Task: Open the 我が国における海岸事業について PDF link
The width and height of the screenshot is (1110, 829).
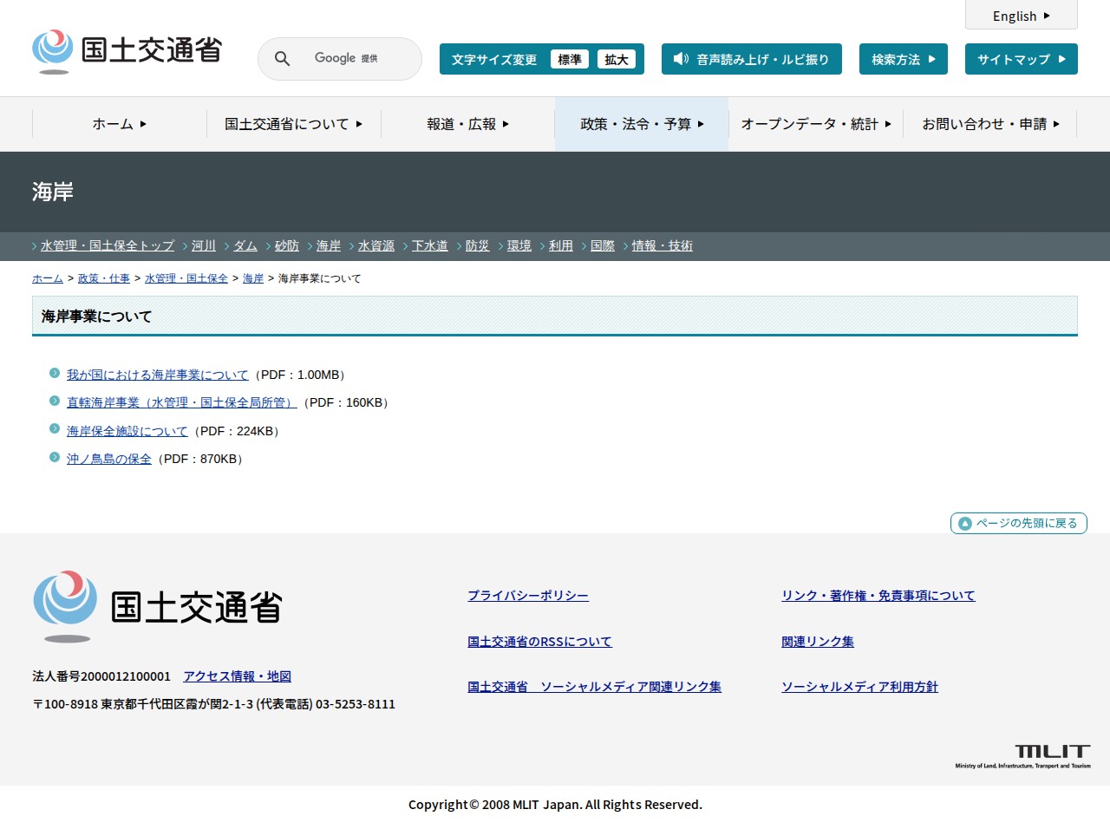Action: click(x=157, y=375)
